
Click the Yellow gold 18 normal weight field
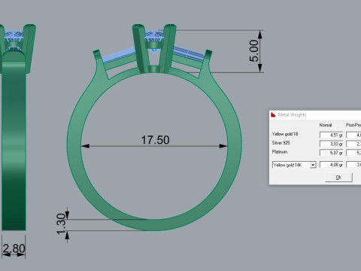(331, 135)
